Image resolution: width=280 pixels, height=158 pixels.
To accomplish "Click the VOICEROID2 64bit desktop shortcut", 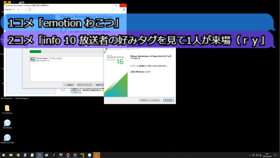I will pyautogui.click(x=7, y=139).
